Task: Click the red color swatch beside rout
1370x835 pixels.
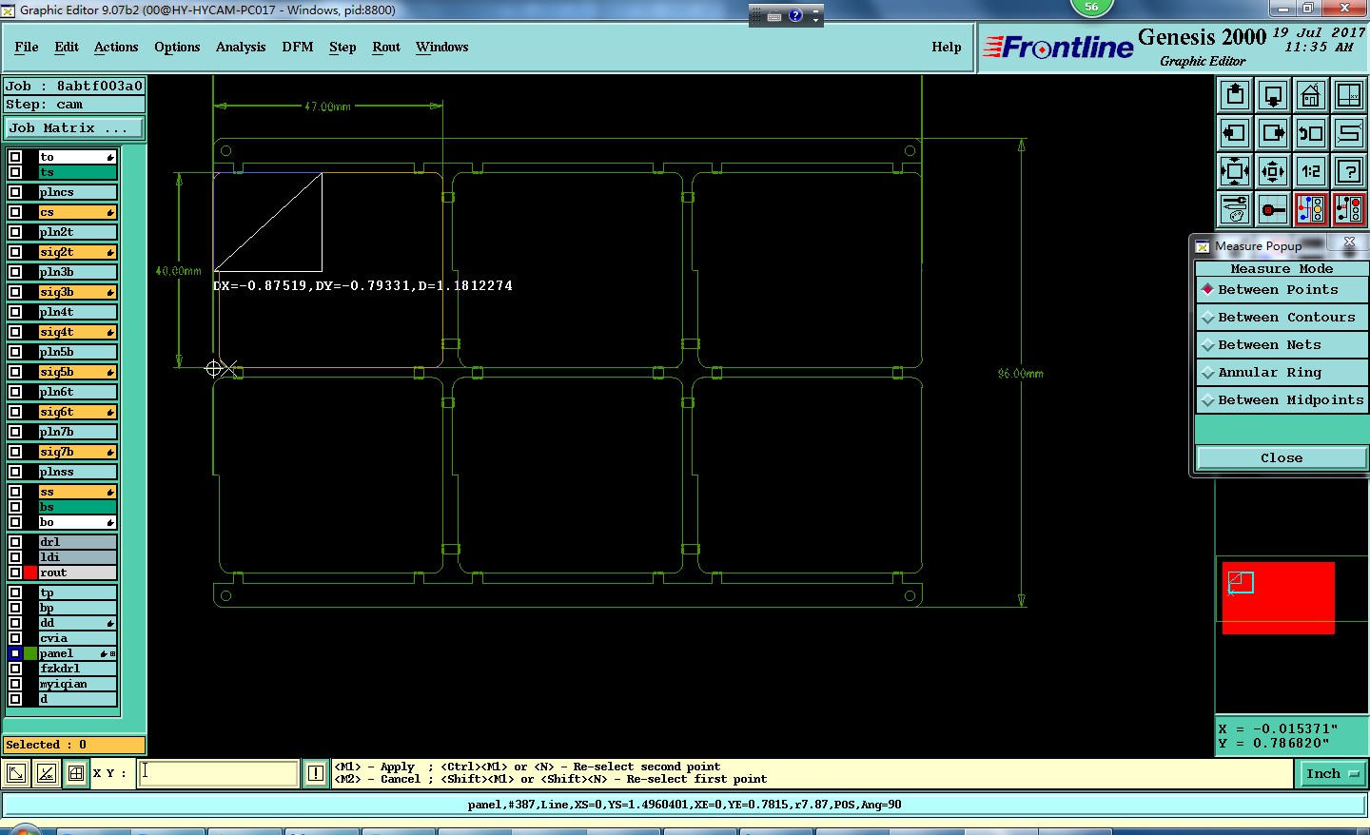Action: (x=30, y=573)
